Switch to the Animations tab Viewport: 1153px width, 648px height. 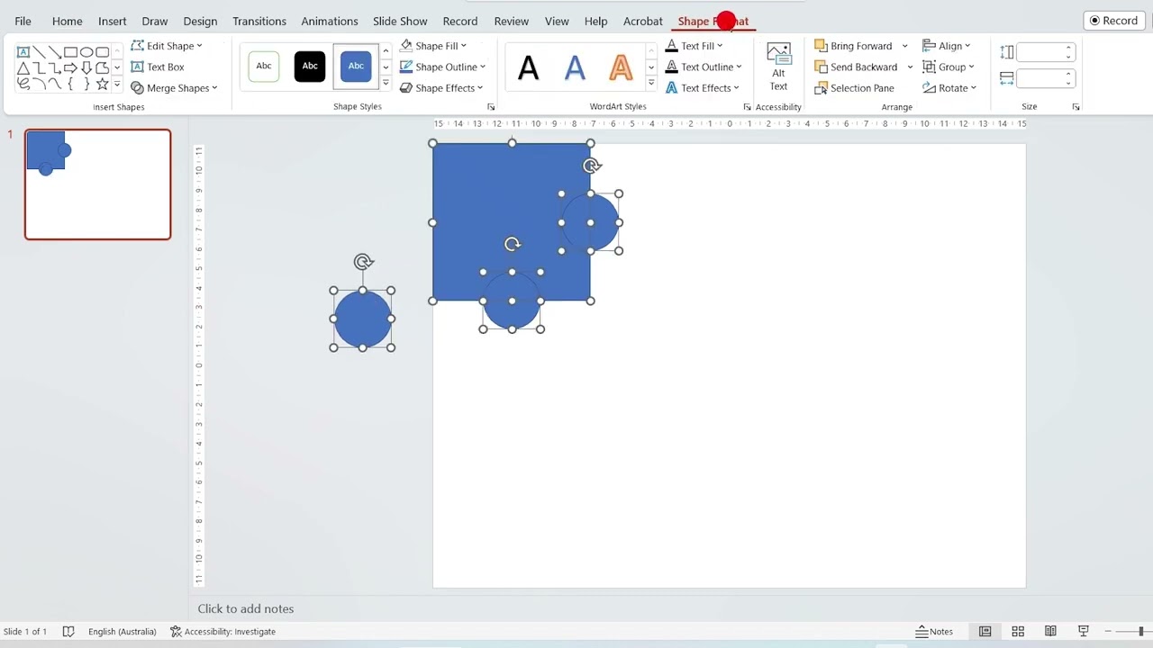[330, 21]
